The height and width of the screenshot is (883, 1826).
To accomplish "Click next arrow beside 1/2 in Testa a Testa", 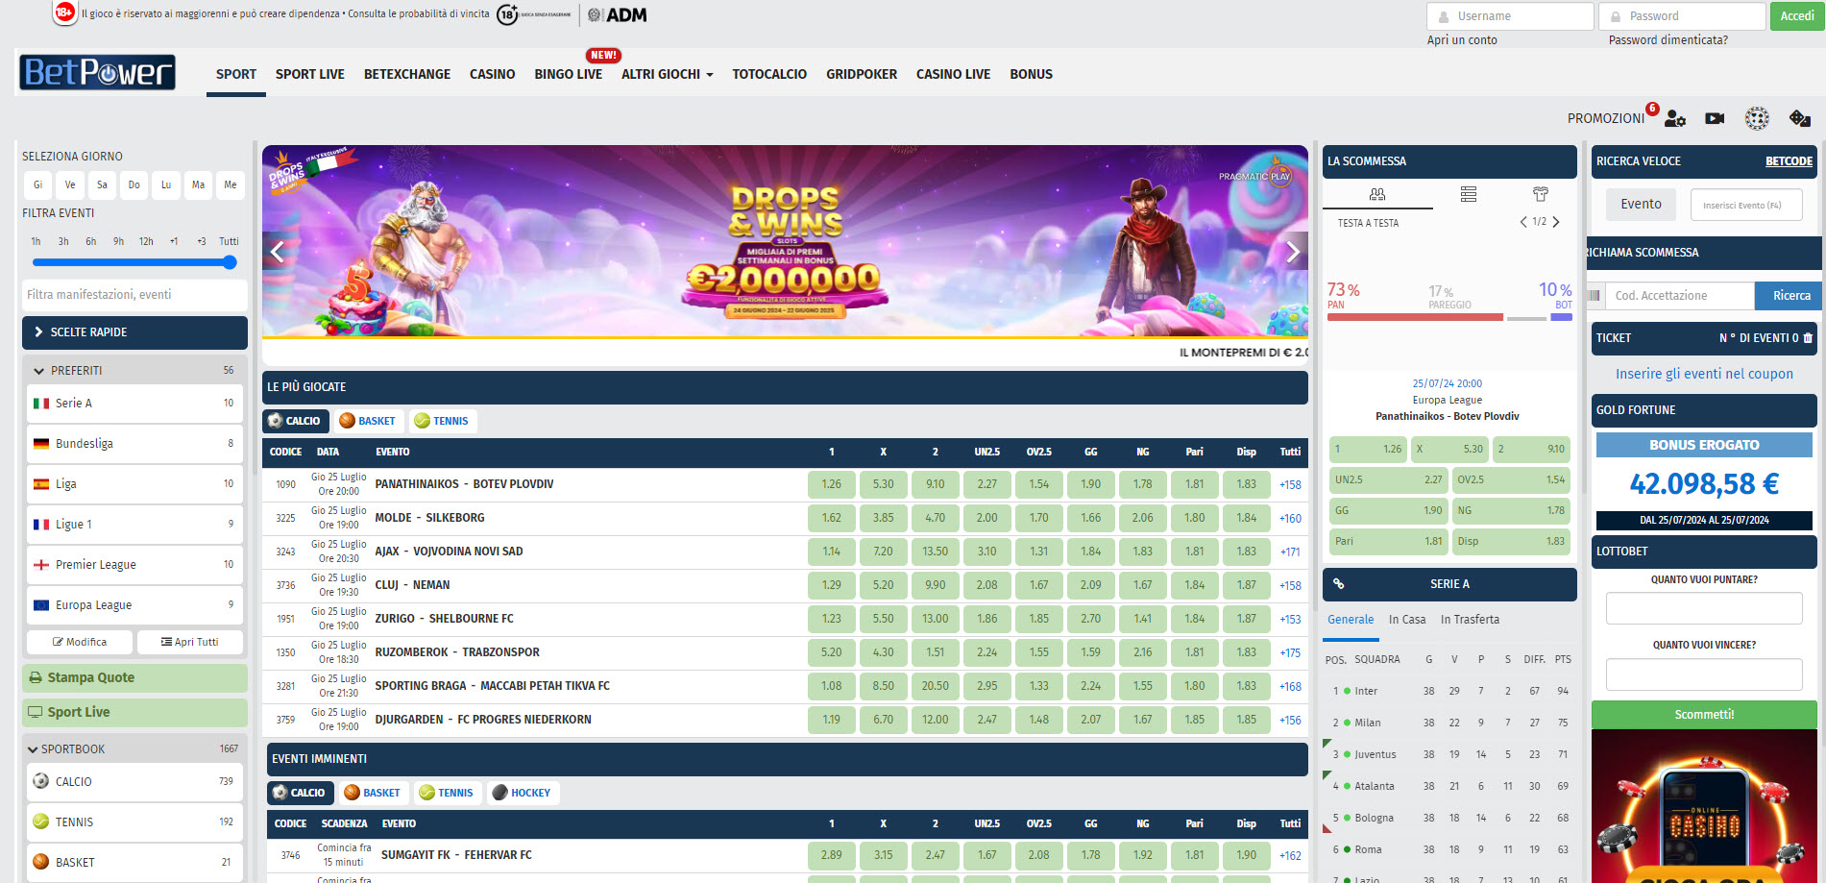I will [1556, 222].
